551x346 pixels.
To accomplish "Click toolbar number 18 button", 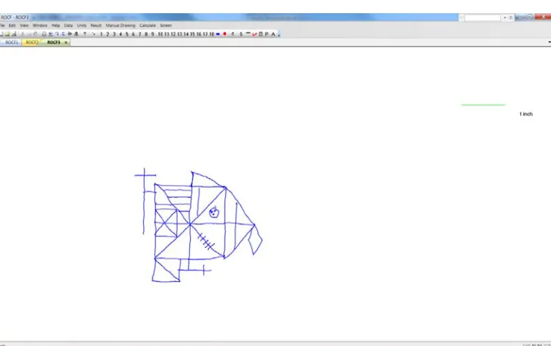I will tap(211, 34).
